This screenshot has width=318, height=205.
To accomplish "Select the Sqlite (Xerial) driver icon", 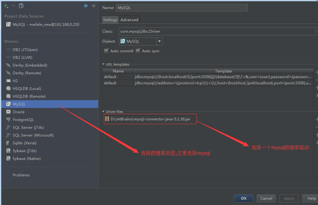I will pos(8,143).
